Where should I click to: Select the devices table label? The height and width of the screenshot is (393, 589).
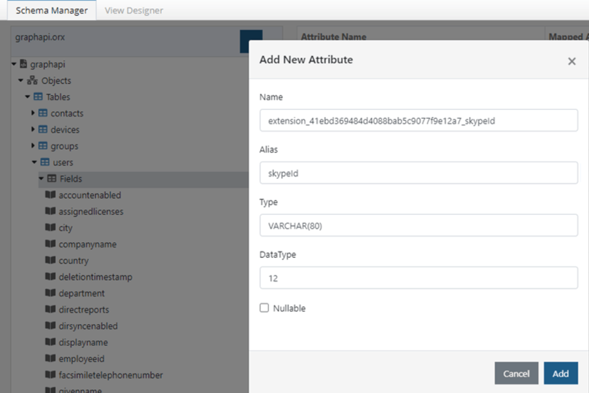coord(65,130)
